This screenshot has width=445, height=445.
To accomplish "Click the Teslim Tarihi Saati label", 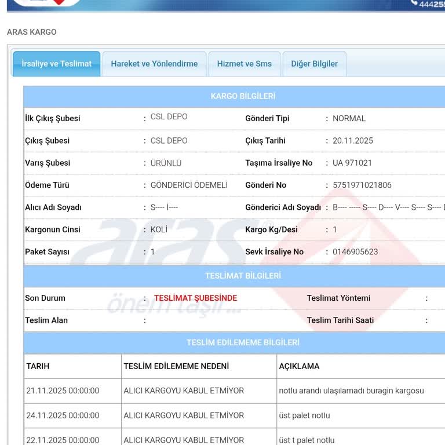I will (340, 320).
